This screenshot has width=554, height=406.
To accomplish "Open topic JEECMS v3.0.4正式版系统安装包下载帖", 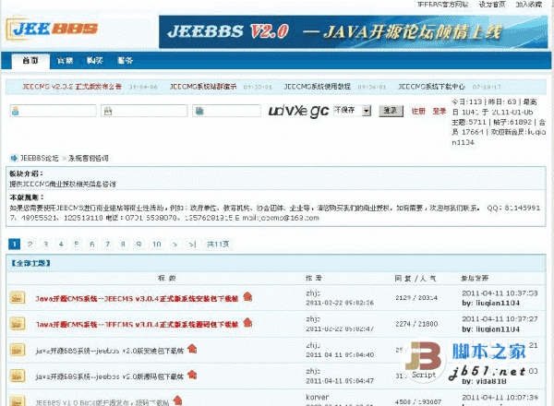I will pyautogui.click(x=137, y=299).
